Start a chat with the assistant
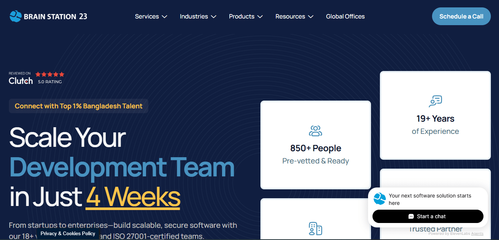The image size is (499, 240). click(x=428, y=216)
